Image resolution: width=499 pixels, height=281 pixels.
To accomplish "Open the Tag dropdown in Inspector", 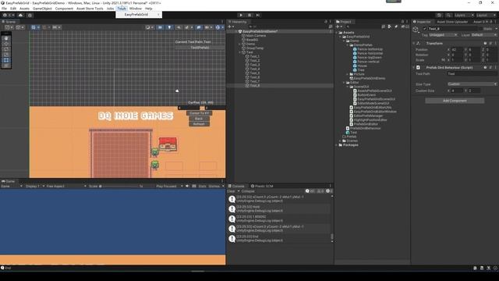I will click(444, 34).
